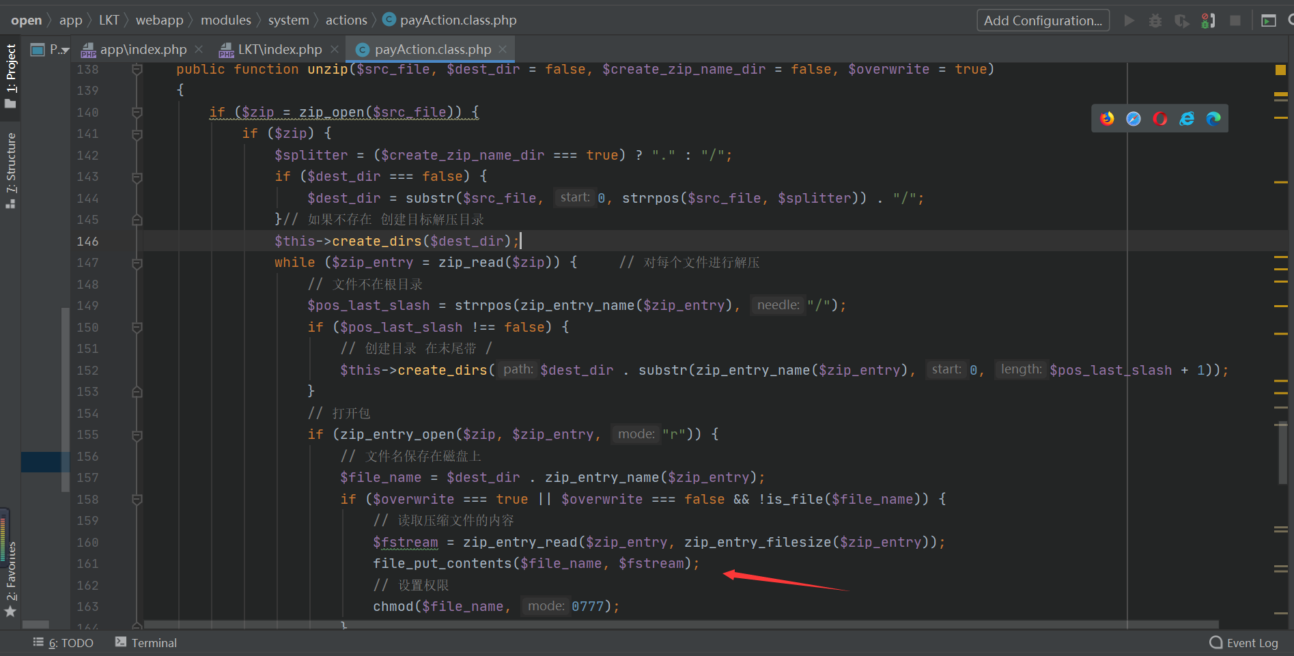The image size is (1294, 656).
Task: Collapse the fold marker at line 158
Action: (x=137, y=500)
